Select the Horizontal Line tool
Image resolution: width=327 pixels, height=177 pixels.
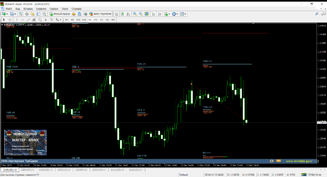tap(22, 20)
